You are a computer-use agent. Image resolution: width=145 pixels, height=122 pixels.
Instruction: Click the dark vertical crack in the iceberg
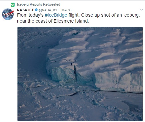(75, 73)
